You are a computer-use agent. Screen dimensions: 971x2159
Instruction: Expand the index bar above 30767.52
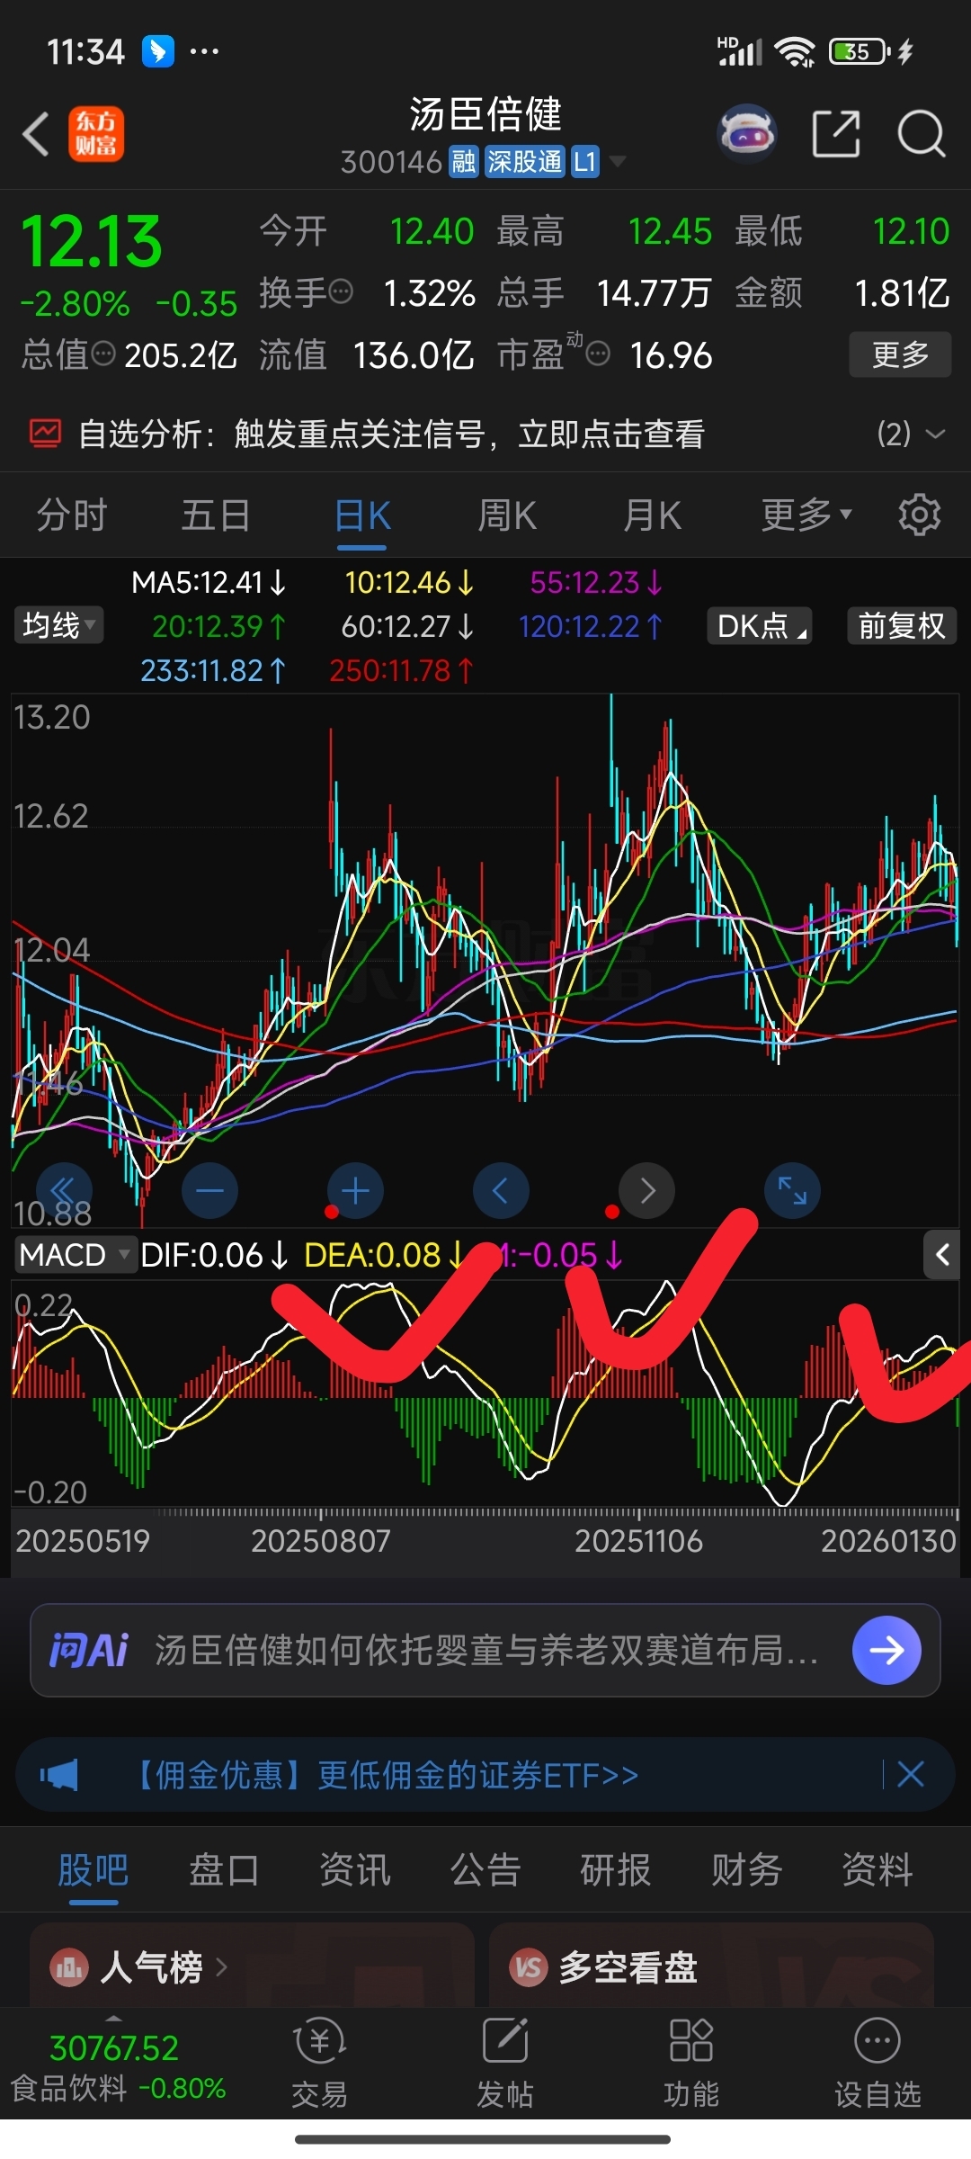pyautogui.click(x=113, y=2018)
